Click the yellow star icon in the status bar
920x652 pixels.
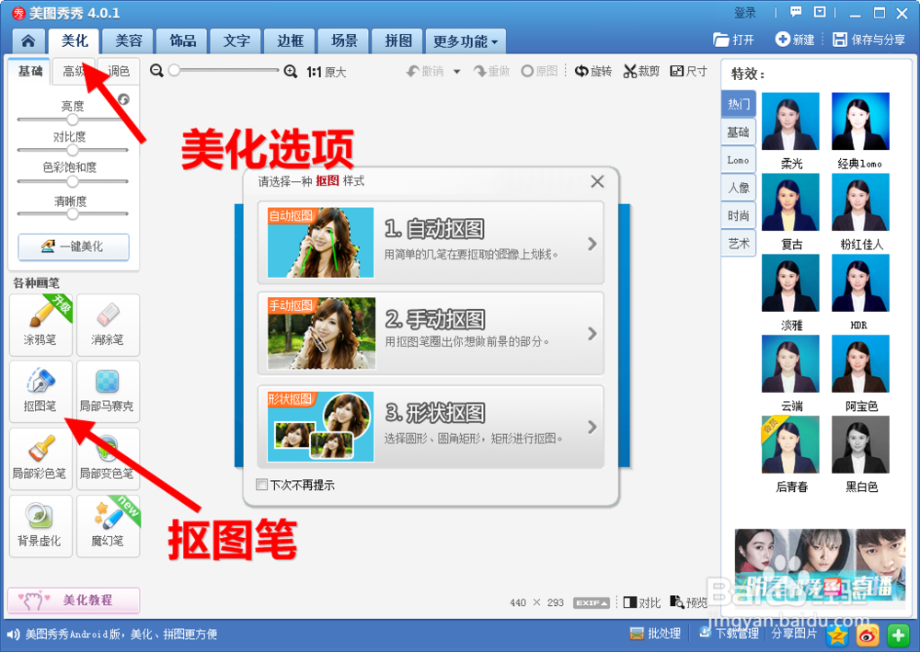pyautogui.click(x=837, y=635)
